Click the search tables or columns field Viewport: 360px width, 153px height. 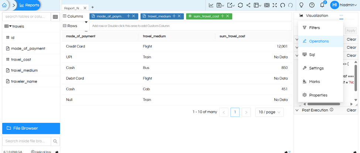[25, 17]
